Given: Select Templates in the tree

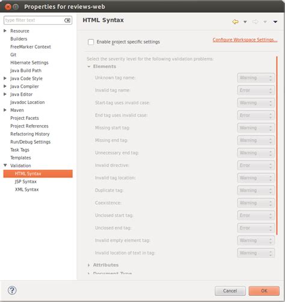Looking at the screenshot, I should [20, 158].
